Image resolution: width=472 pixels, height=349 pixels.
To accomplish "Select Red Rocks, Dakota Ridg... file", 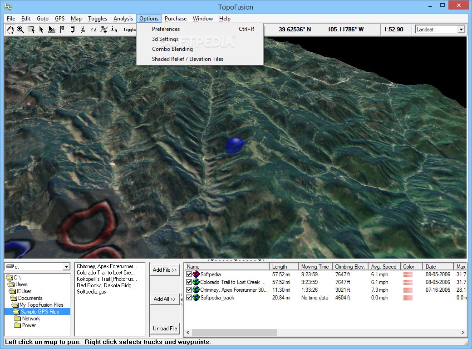I will point(106,285).
